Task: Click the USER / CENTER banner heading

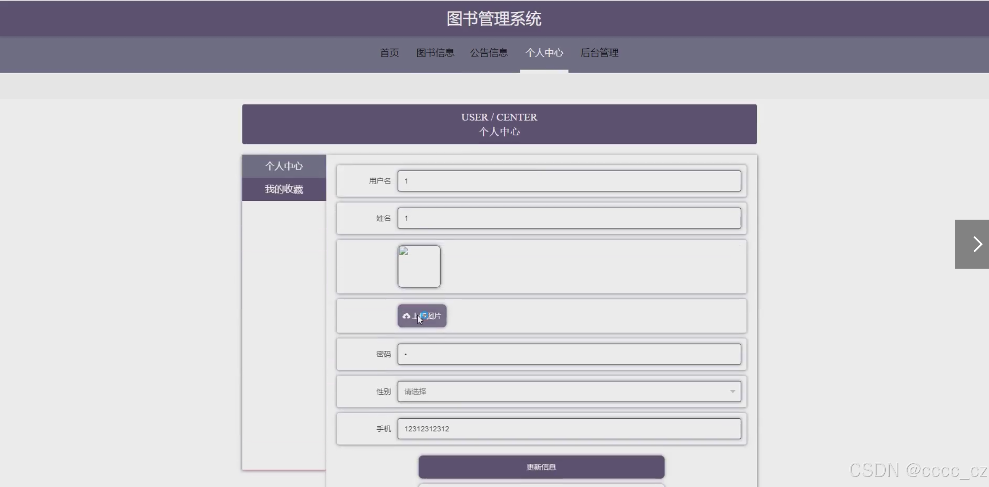Action: tap(499, 117)
